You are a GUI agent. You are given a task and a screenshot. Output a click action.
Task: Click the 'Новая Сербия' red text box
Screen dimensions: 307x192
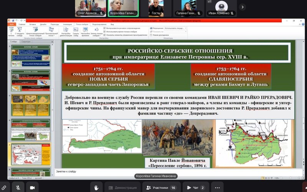coord(108,76)
